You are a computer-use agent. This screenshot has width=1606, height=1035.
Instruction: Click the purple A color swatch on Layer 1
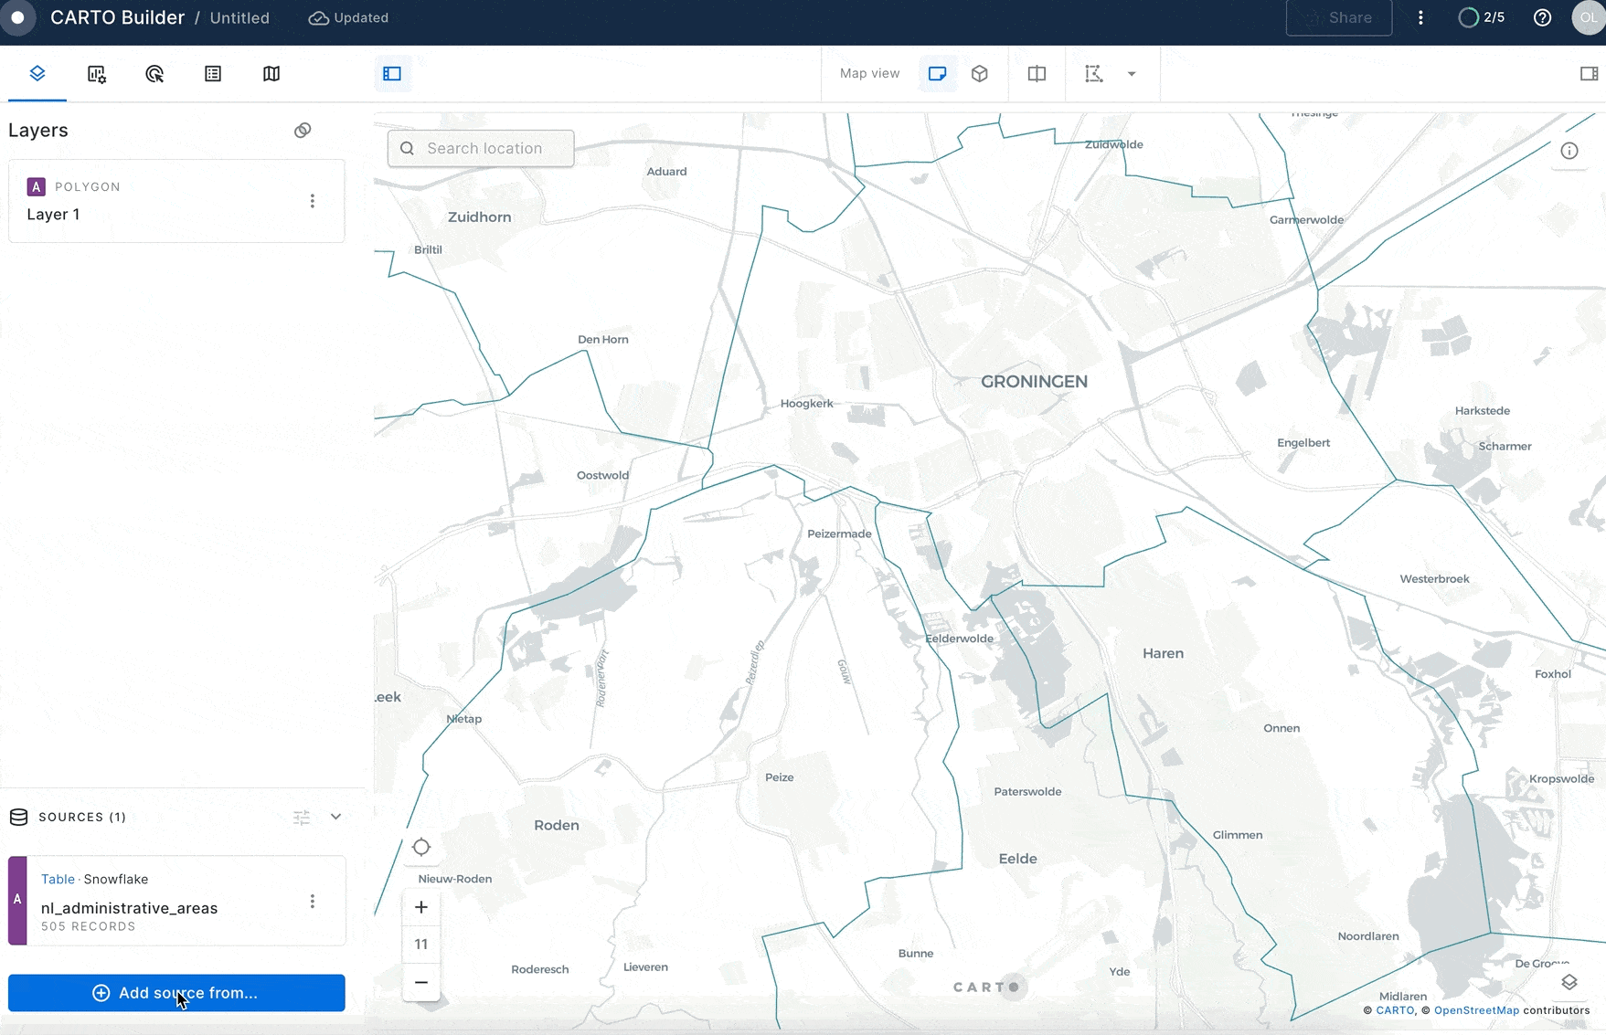pos(36,186)
